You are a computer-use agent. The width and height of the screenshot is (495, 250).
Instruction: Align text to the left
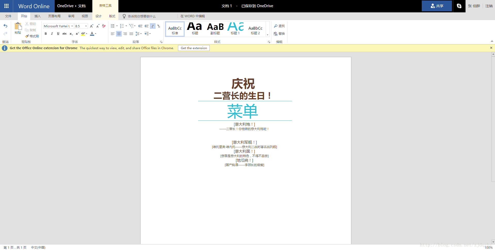coord(113,34)
